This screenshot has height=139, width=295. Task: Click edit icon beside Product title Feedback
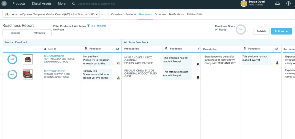pyautogui.click(x=198, y=49)
